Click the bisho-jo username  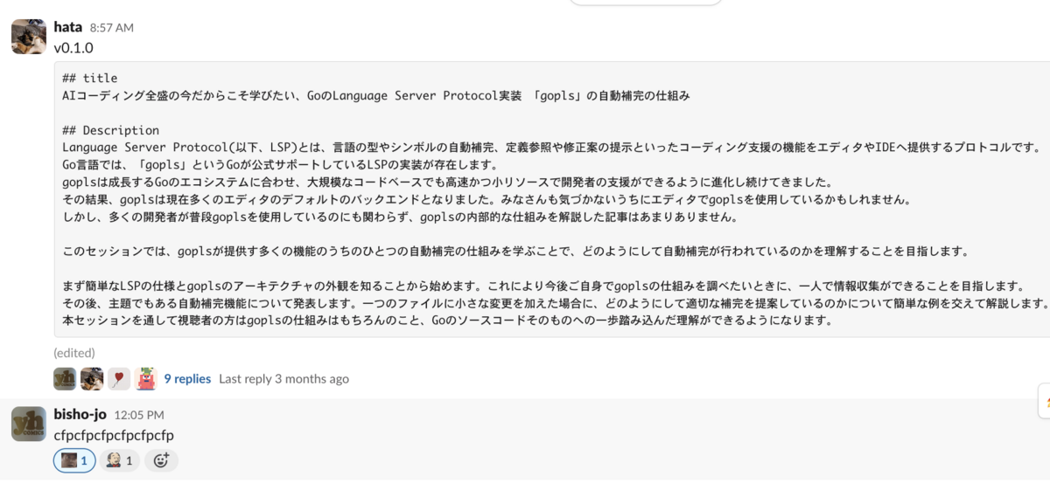80,414
